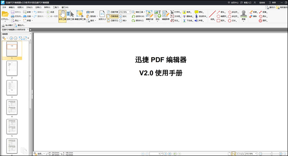Open the File menu

coord(4,7)
